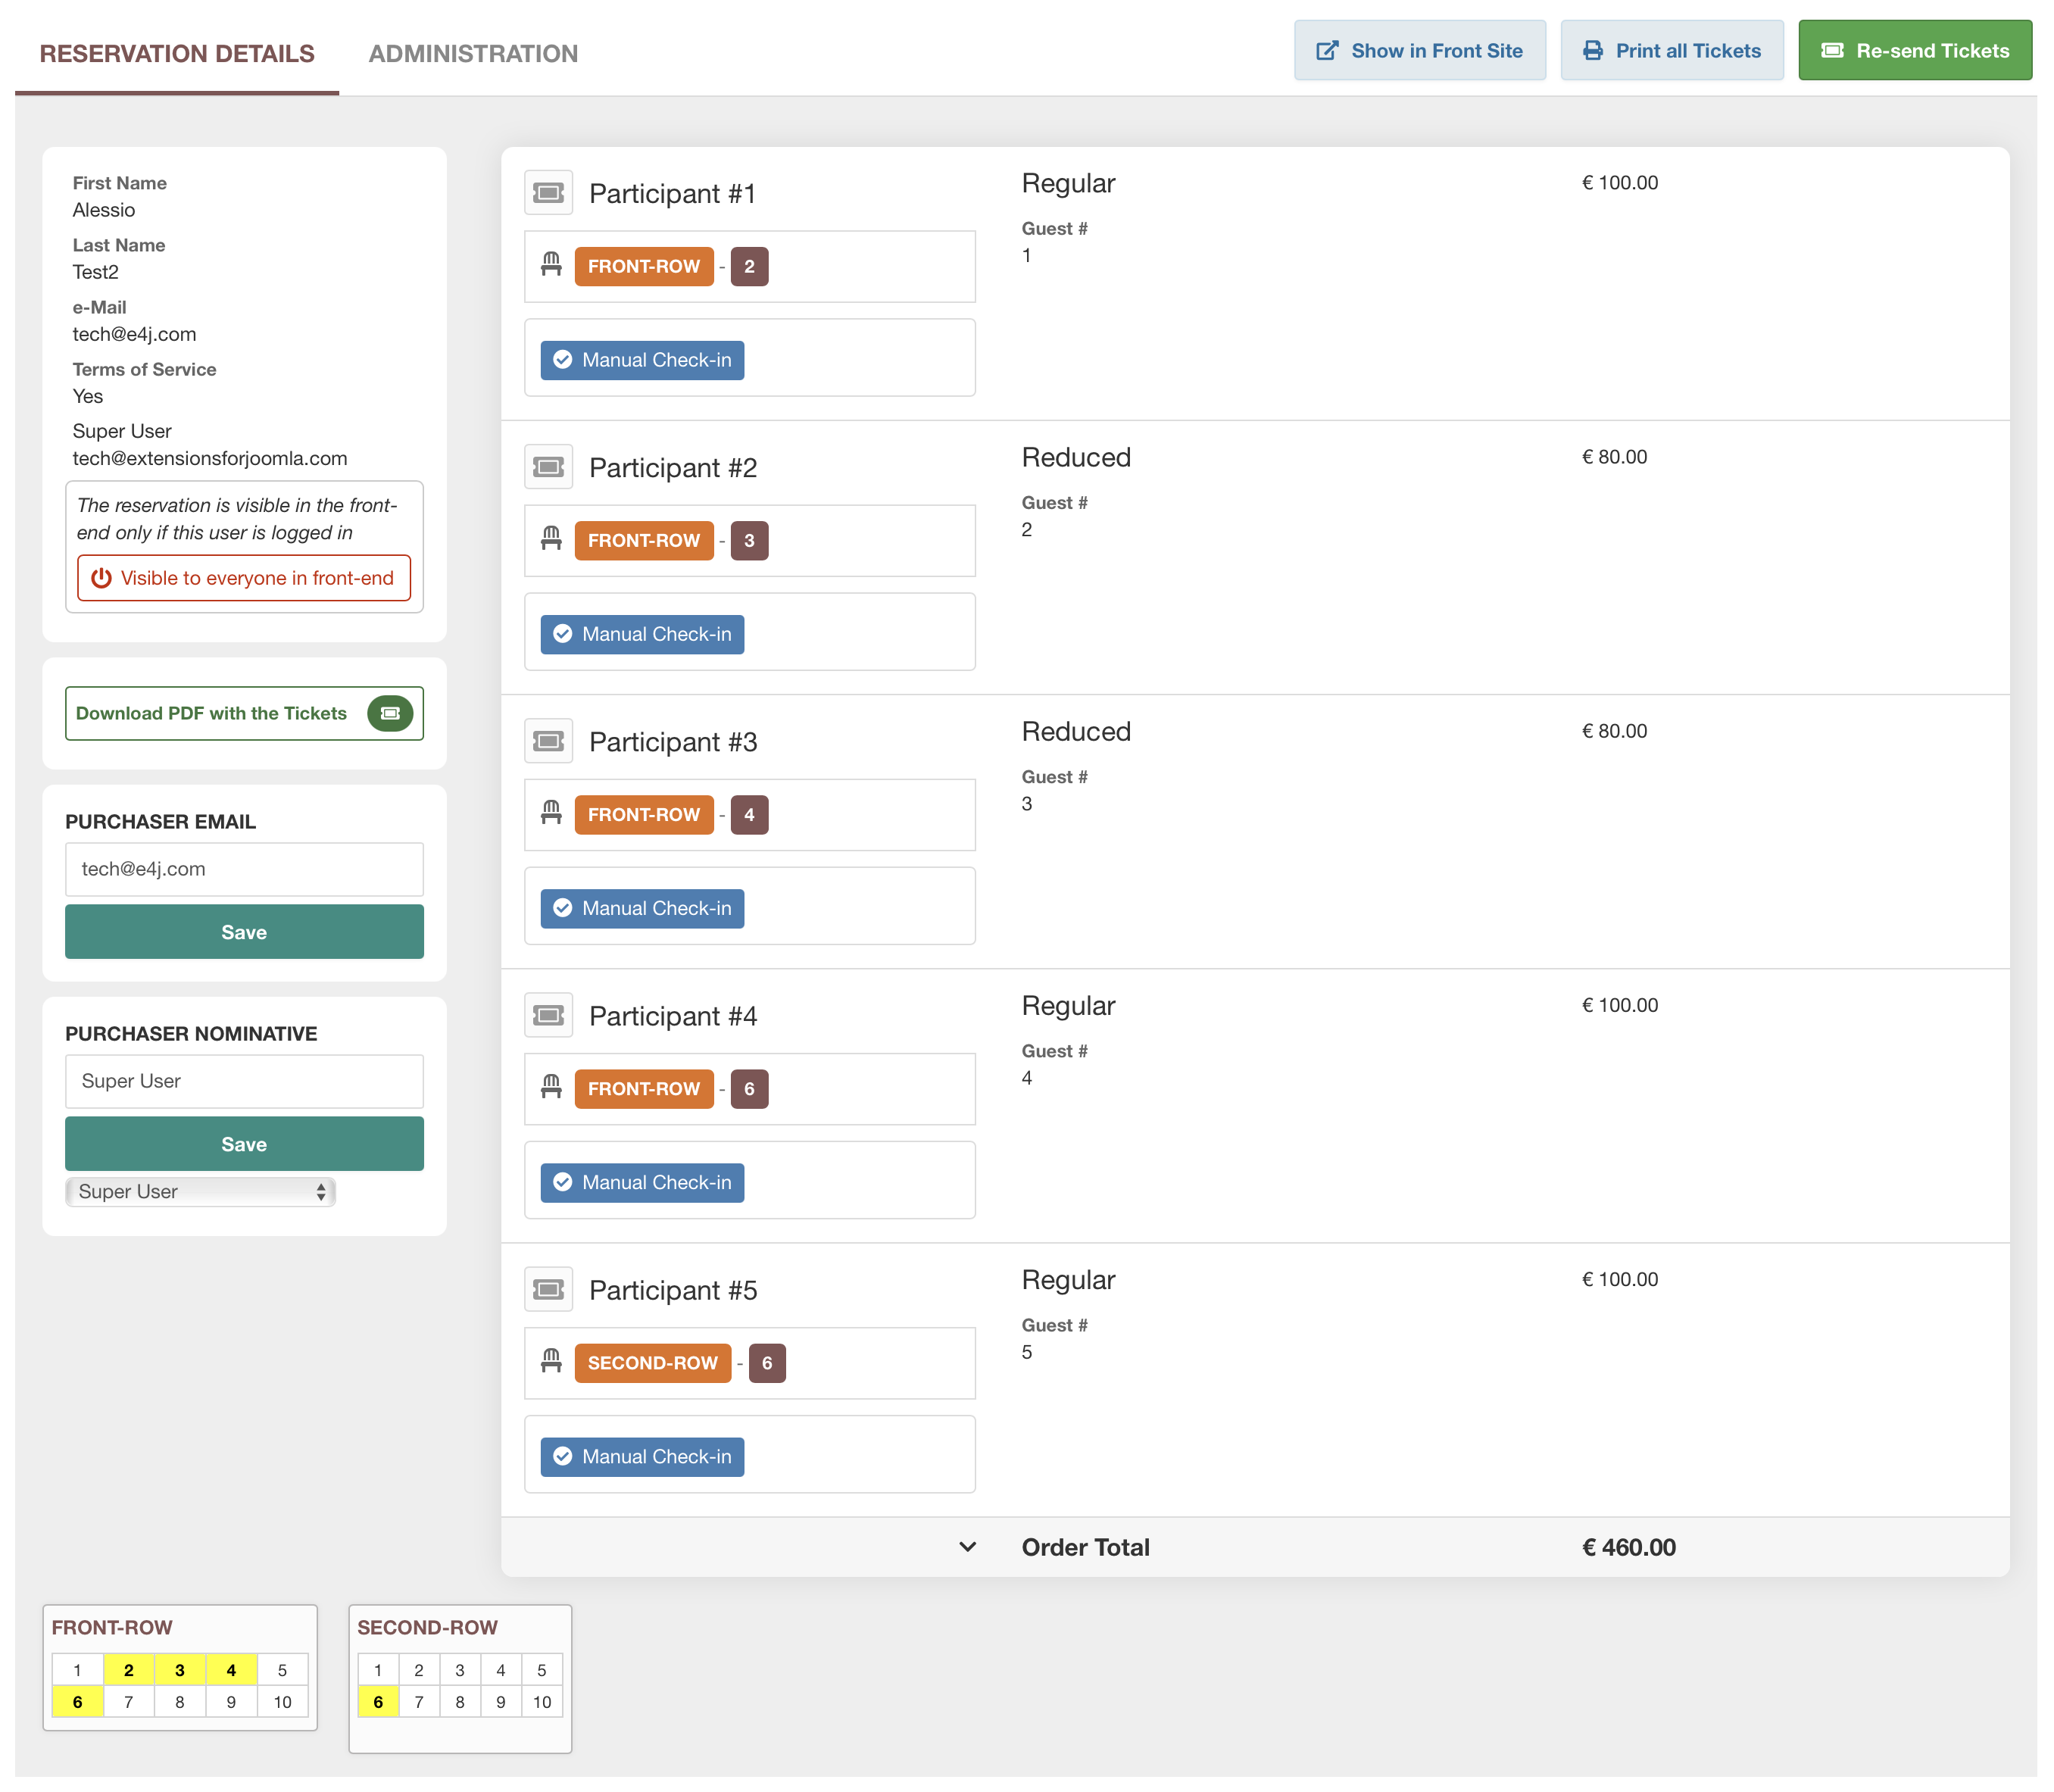Switch to the Administration tab
Screen dimensions: 2054x1792
[473, 54]
